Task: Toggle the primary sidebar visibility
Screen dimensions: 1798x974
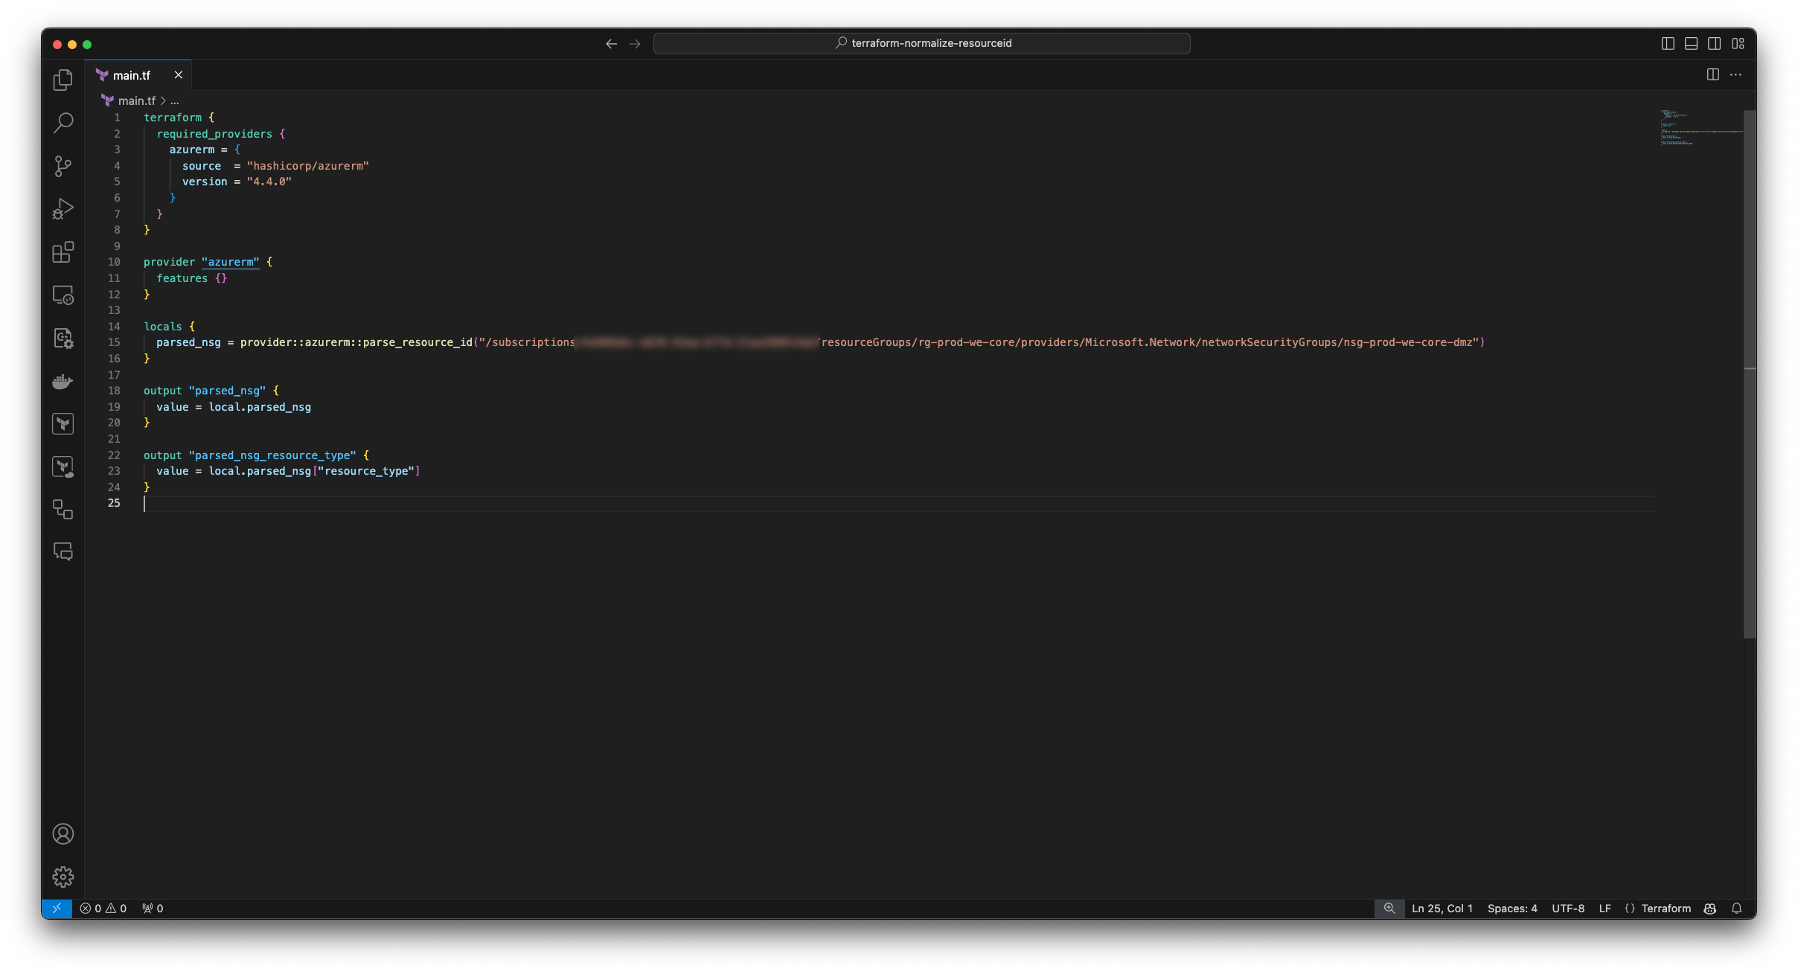Action: point(1666,43)
